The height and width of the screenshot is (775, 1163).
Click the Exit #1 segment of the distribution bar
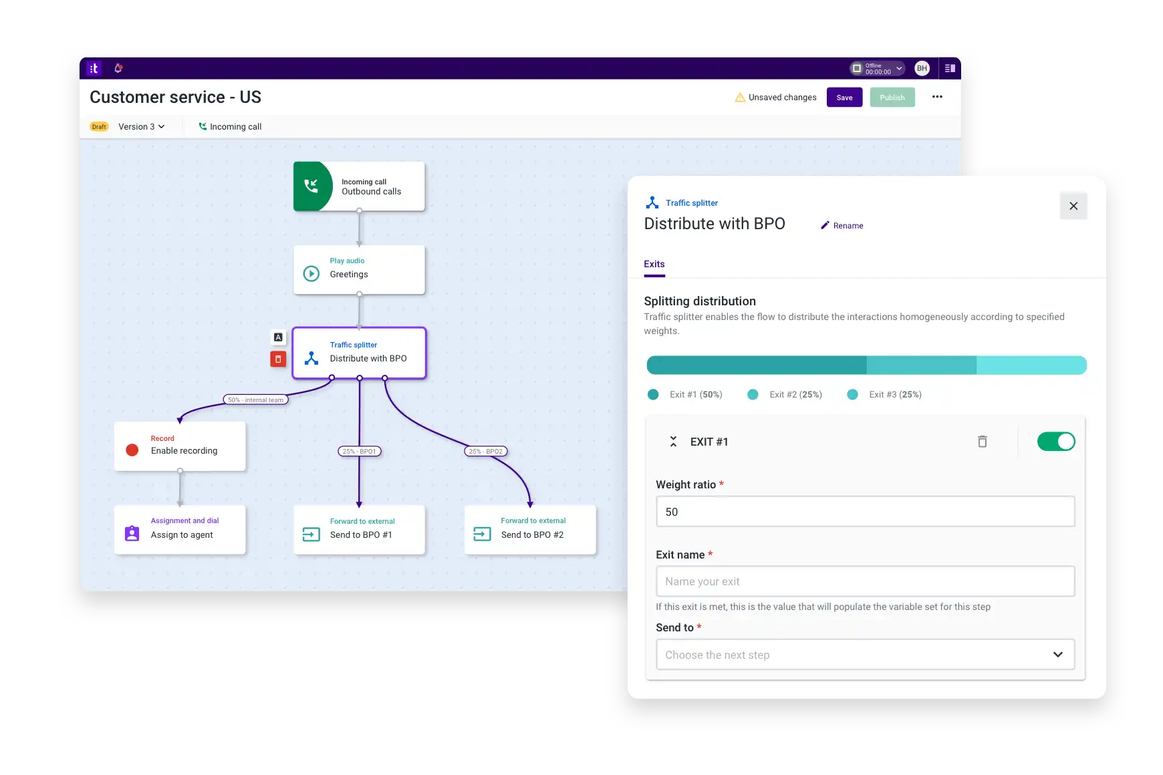pos(755,365)
